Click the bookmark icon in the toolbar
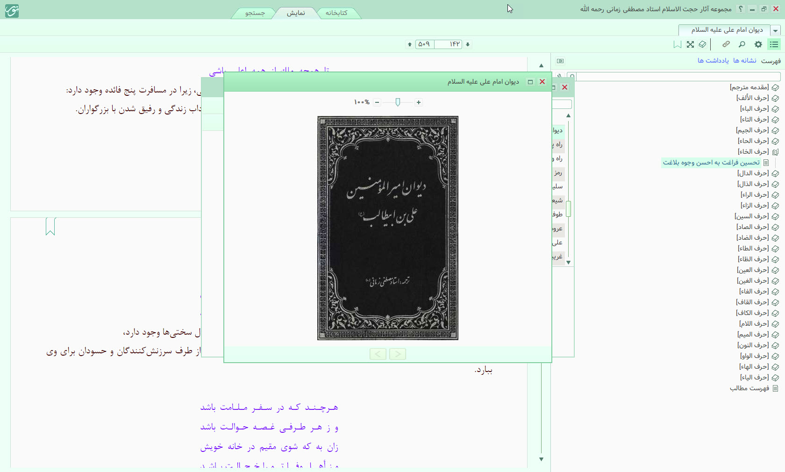Screen dimensions: 785x472 (x=677, y=44)
